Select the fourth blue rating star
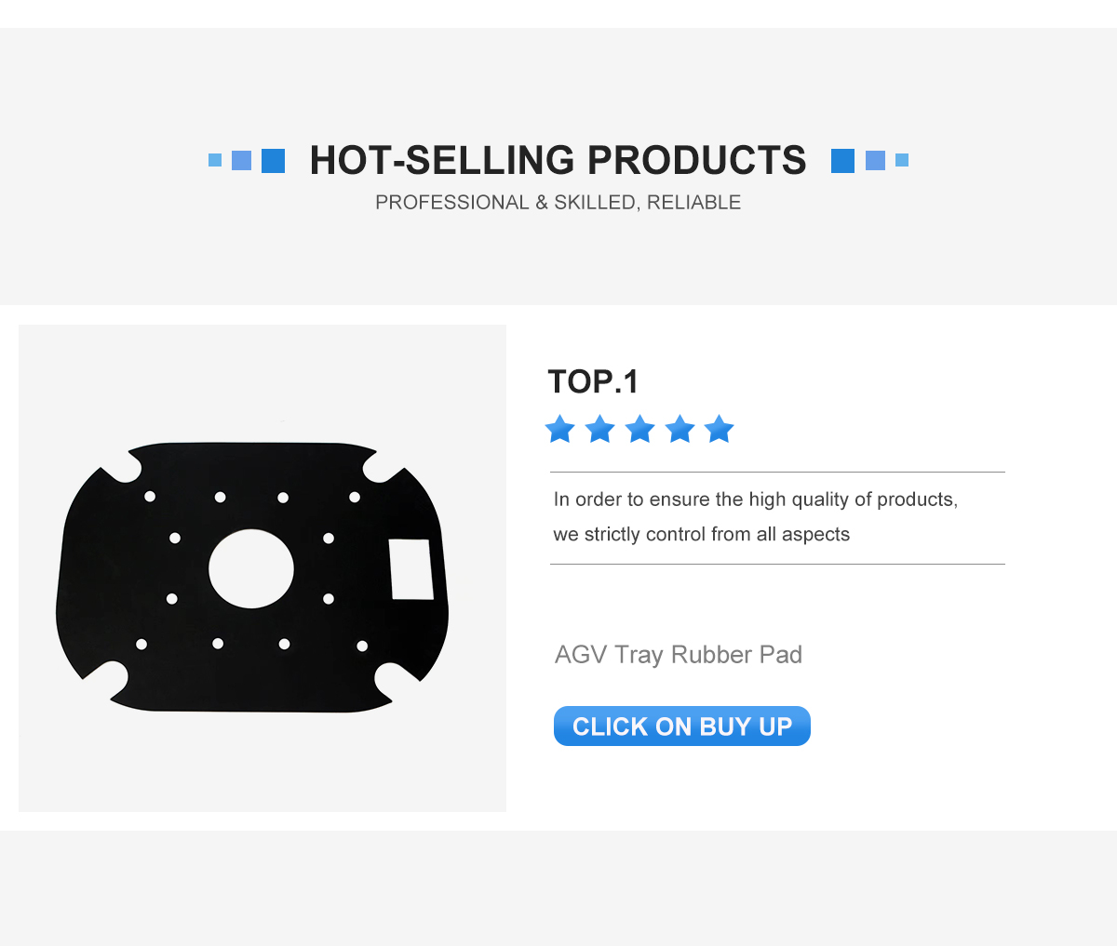Screen dimensions: 1117x946 tap(680, 429)
